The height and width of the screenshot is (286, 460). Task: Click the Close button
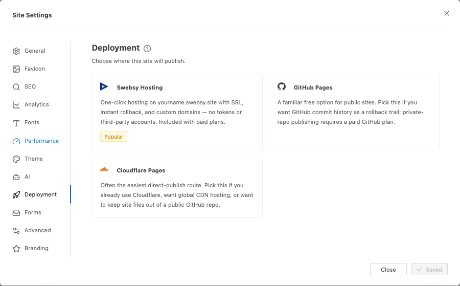388,269
